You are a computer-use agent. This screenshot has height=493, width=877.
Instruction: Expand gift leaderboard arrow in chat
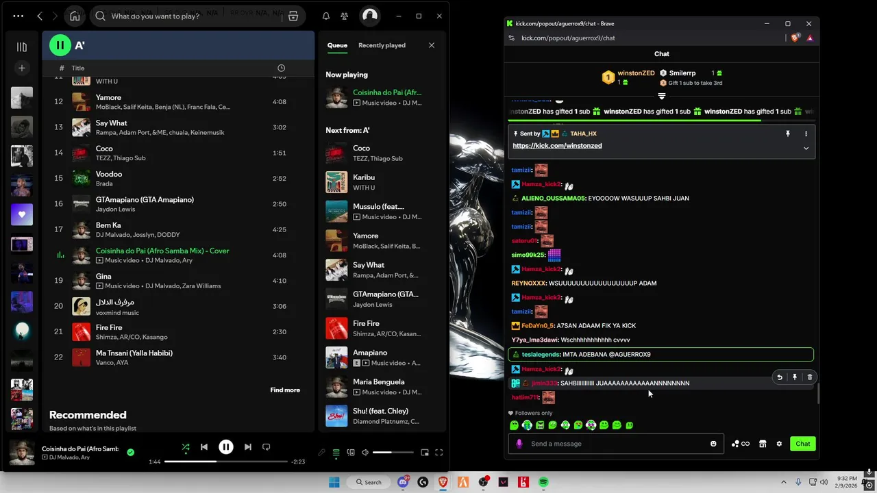pyautogui.click(x=662, y=96)
